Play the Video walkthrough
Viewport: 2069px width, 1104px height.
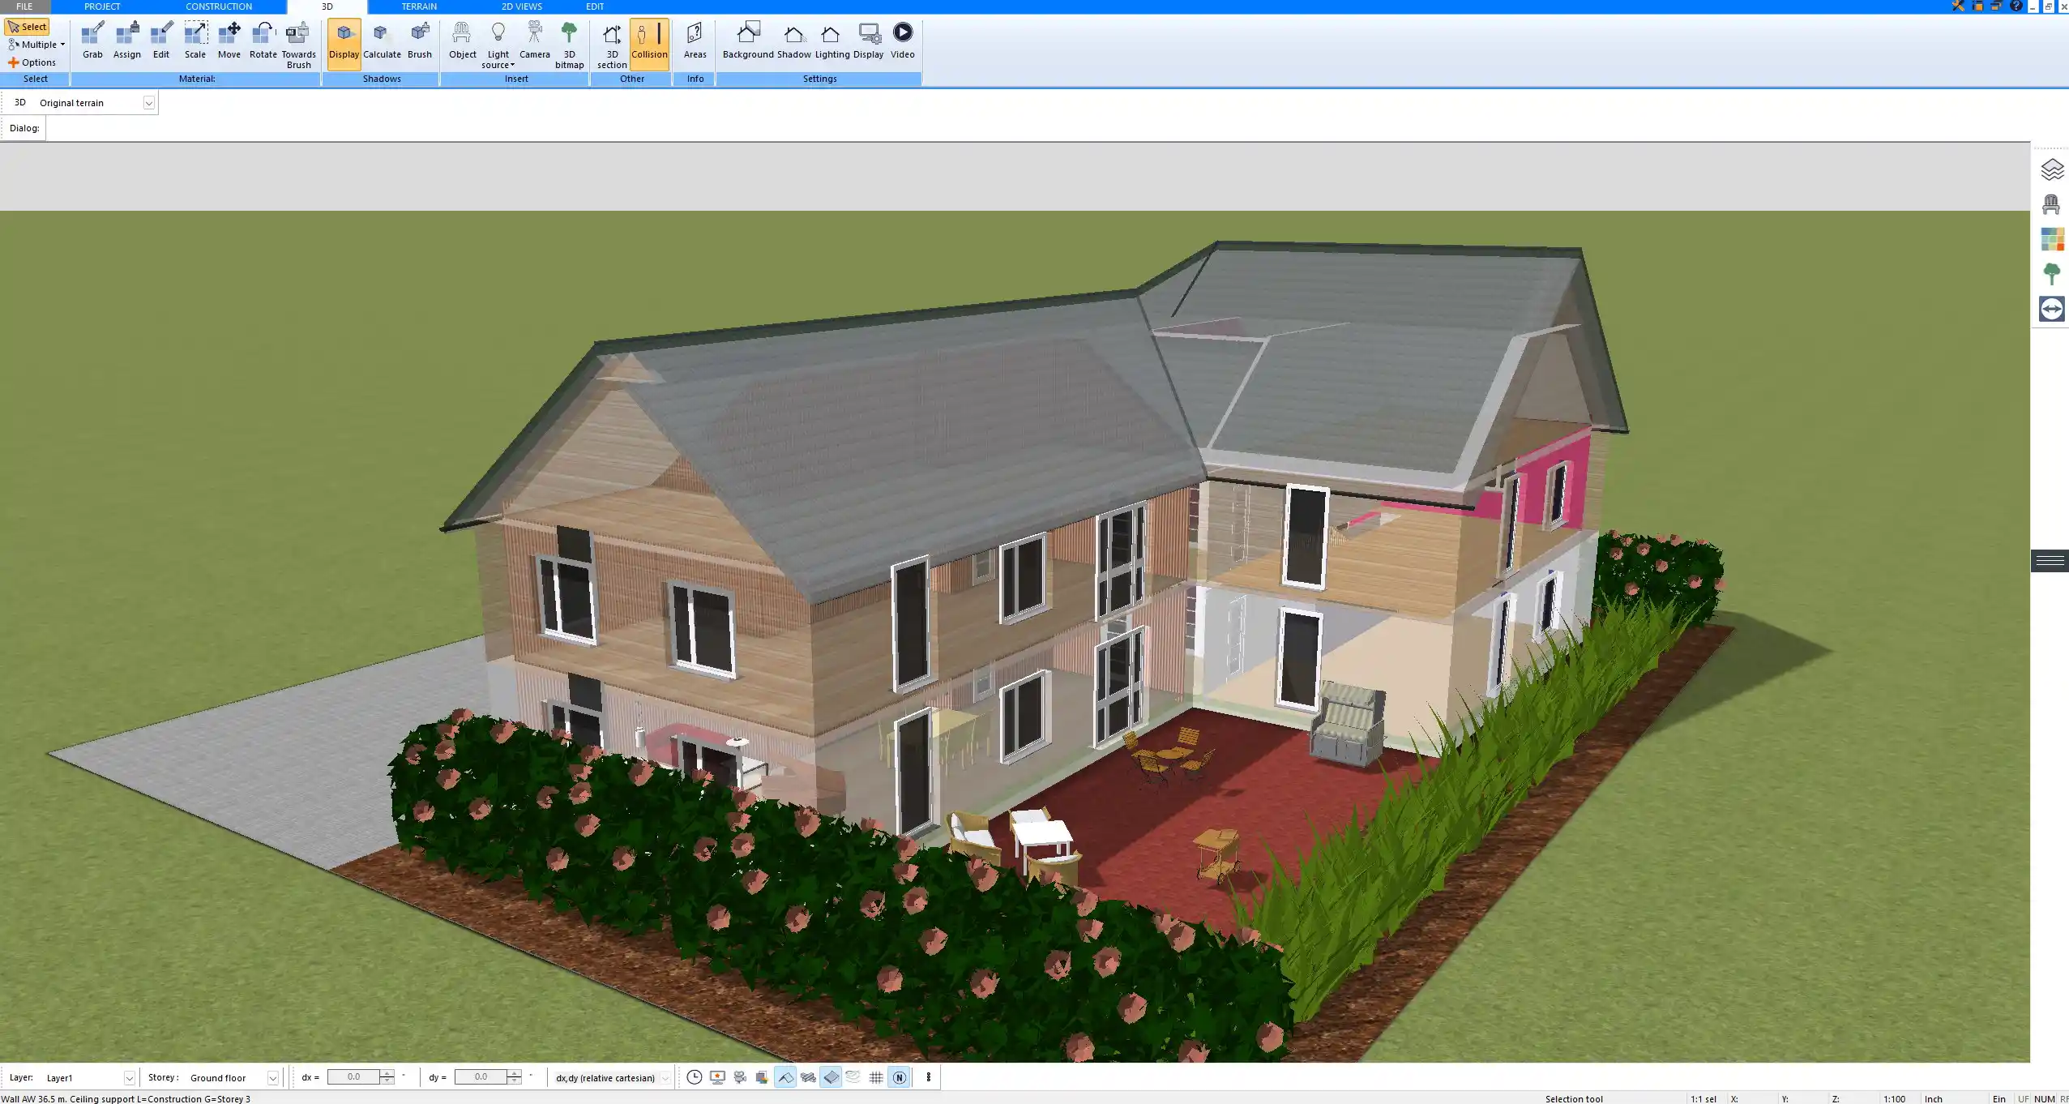tap(903, 41)
